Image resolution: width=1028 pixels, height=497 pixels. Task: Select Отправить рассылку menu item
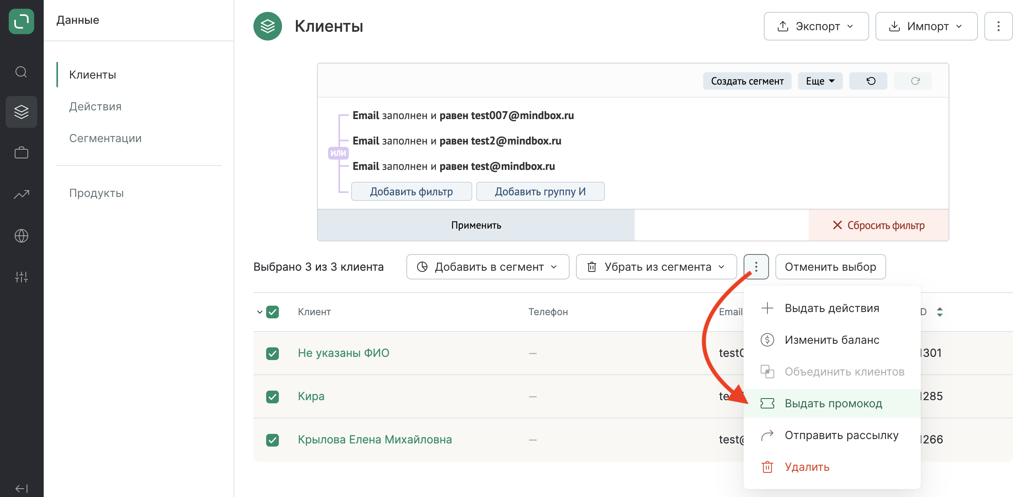(832, 435)
